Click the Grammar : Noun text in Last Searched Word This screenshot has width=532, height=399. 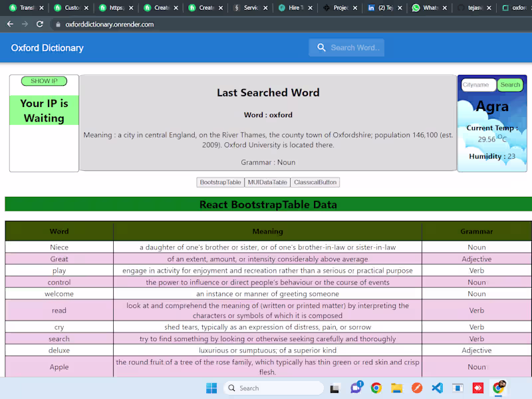pyautogui.click(x=268, y=162)
